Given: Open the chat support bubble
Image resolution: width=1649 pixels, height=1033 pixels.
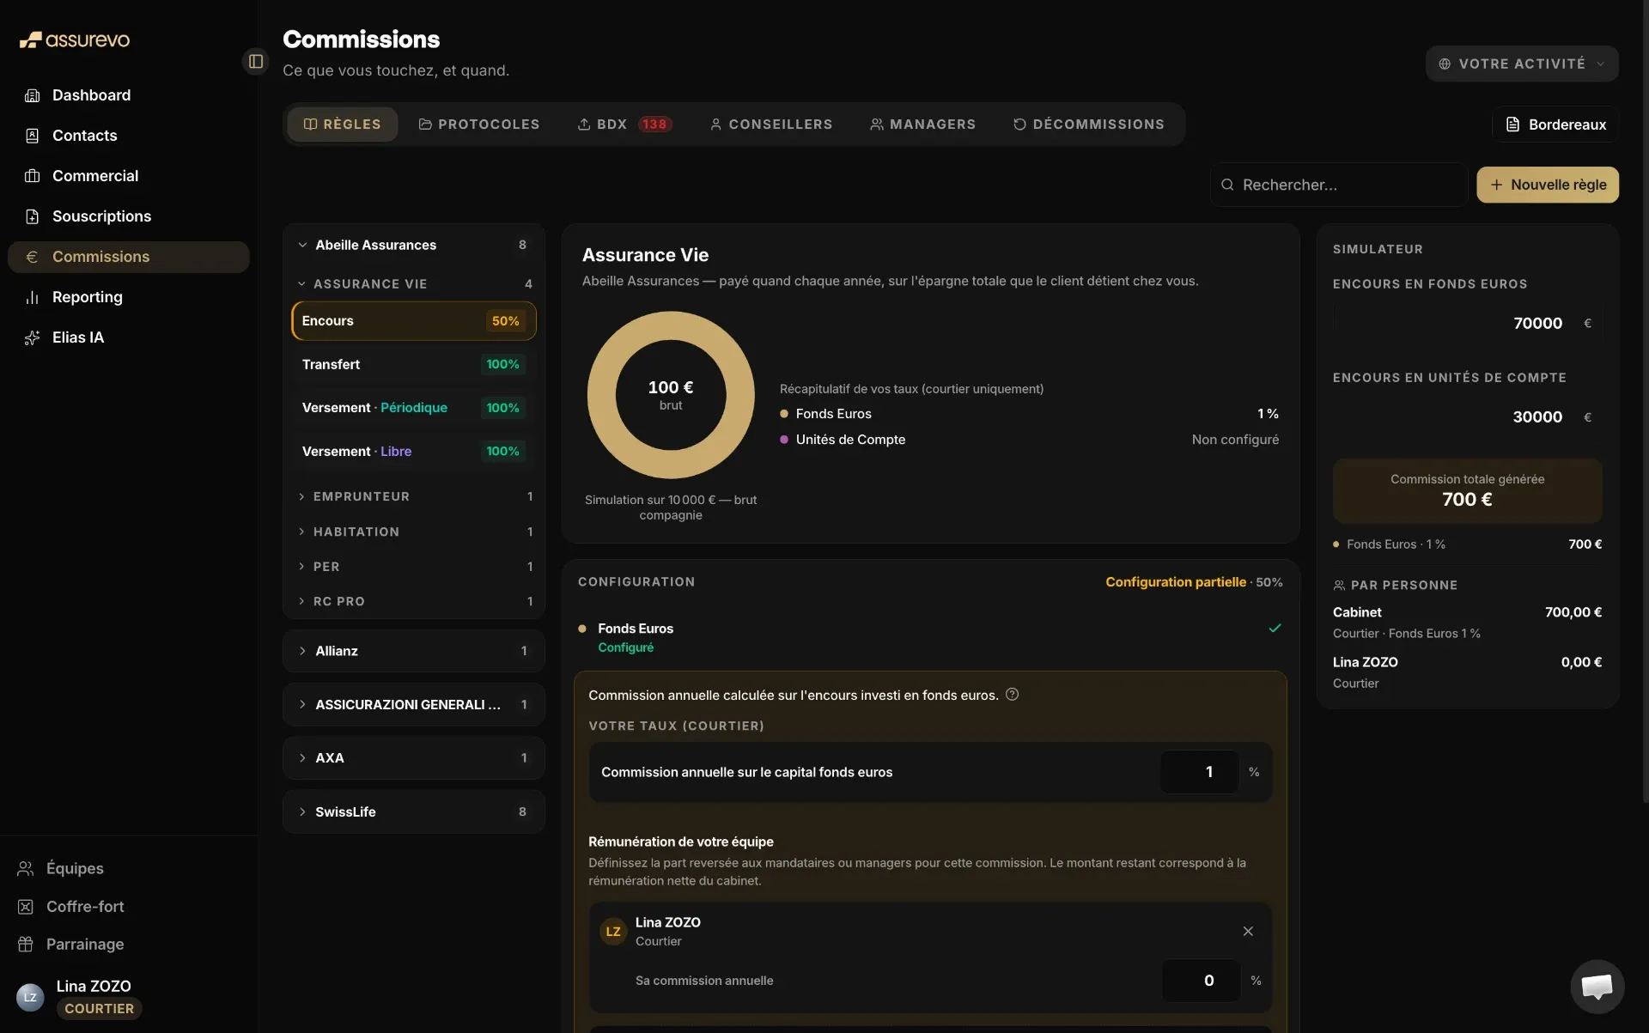Looking at the screenshot, I should 1597,987.
